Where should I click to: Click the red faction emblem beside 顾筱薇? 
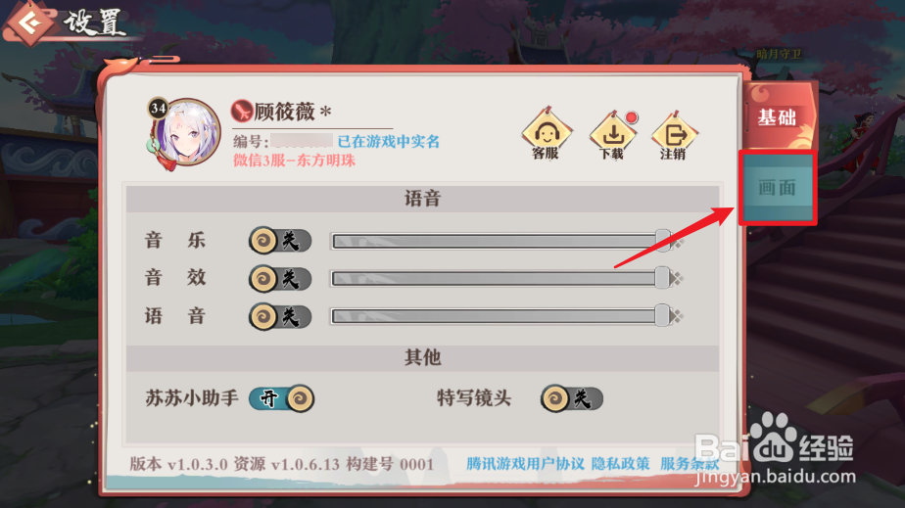242,111
